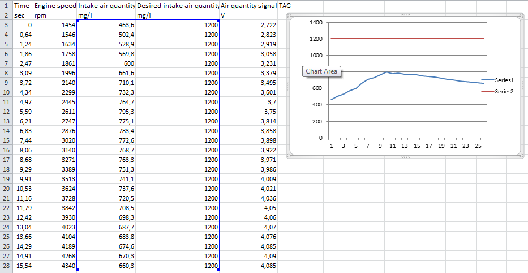528x273 pixels.
Task: Select the Series2 legend entry
Action: point(504,91)
